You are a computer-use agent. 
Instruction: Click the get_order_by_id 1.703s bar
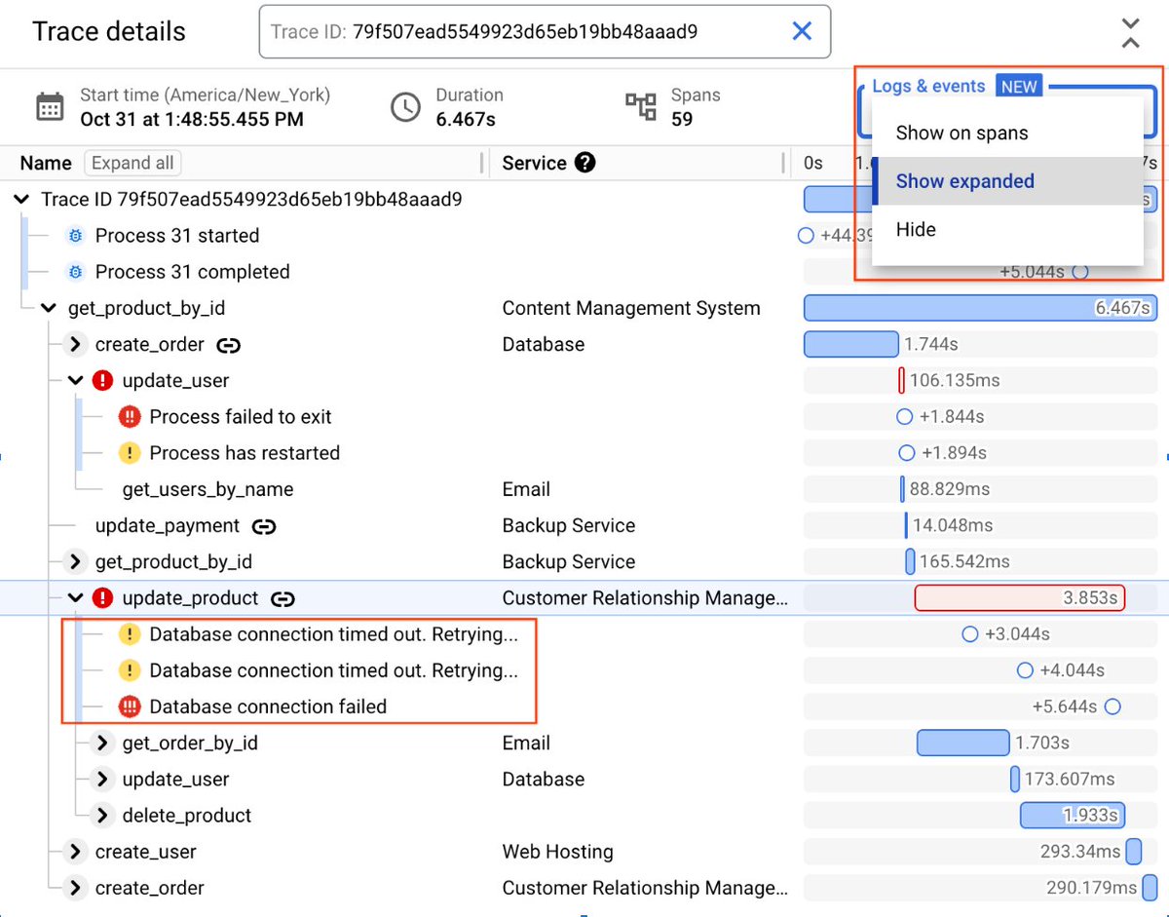pos(963,744)
